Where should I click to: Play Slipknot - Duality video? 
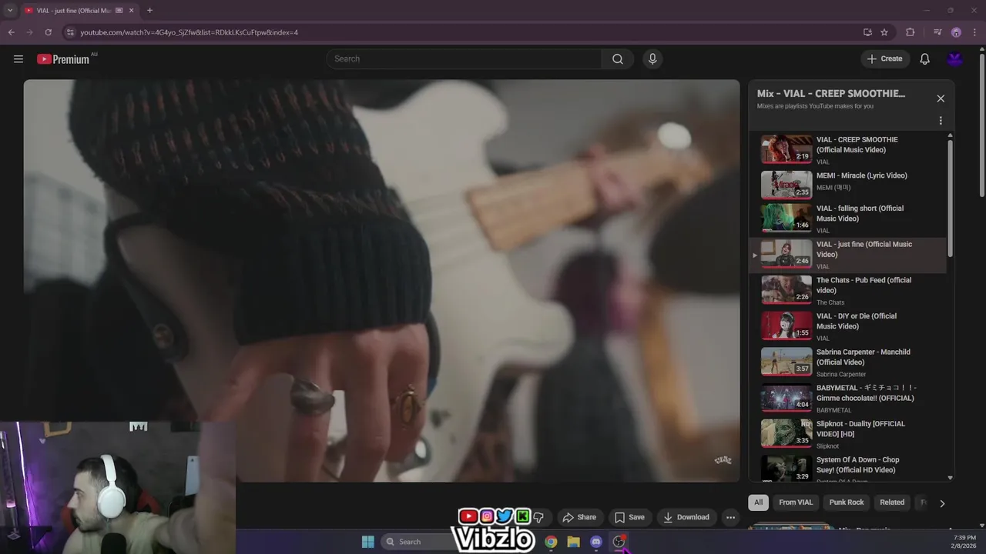[x=847, y=434]
